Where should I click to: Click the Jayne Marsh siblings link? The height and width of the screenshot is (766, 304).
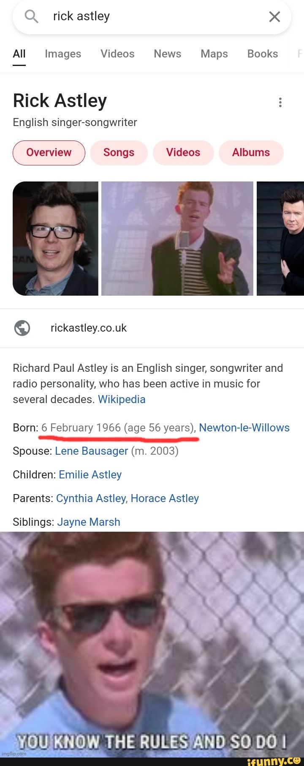88,522
